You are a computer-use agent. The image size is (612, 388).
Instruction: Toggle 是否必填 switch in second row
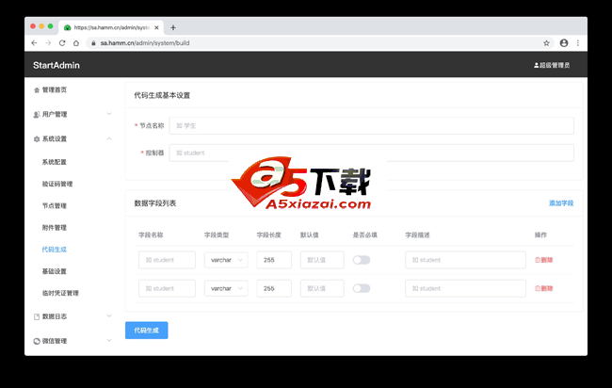click(x=362, y=288)
